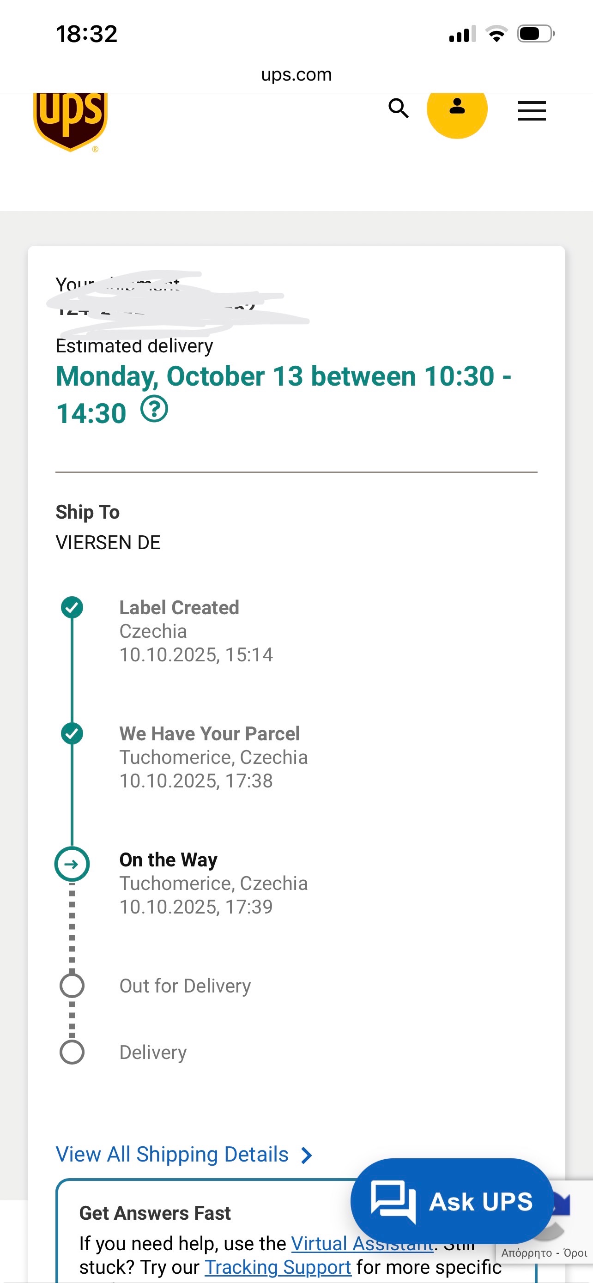
Task: Tap the battery status icon
Action: (x=536, y=34)
